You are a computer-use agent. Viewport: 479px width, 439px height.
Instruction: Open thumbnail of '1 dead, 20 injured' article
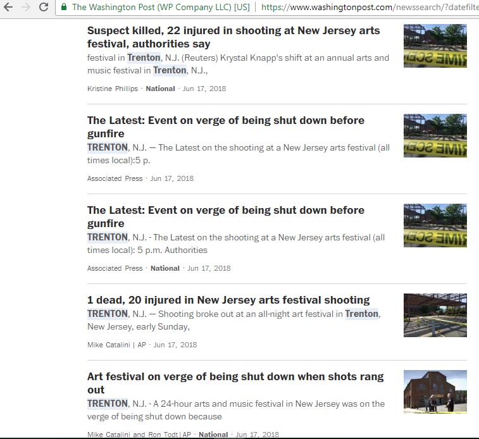point(435,315)
